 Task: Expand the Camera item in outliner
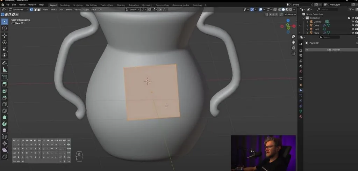(307, 22)
